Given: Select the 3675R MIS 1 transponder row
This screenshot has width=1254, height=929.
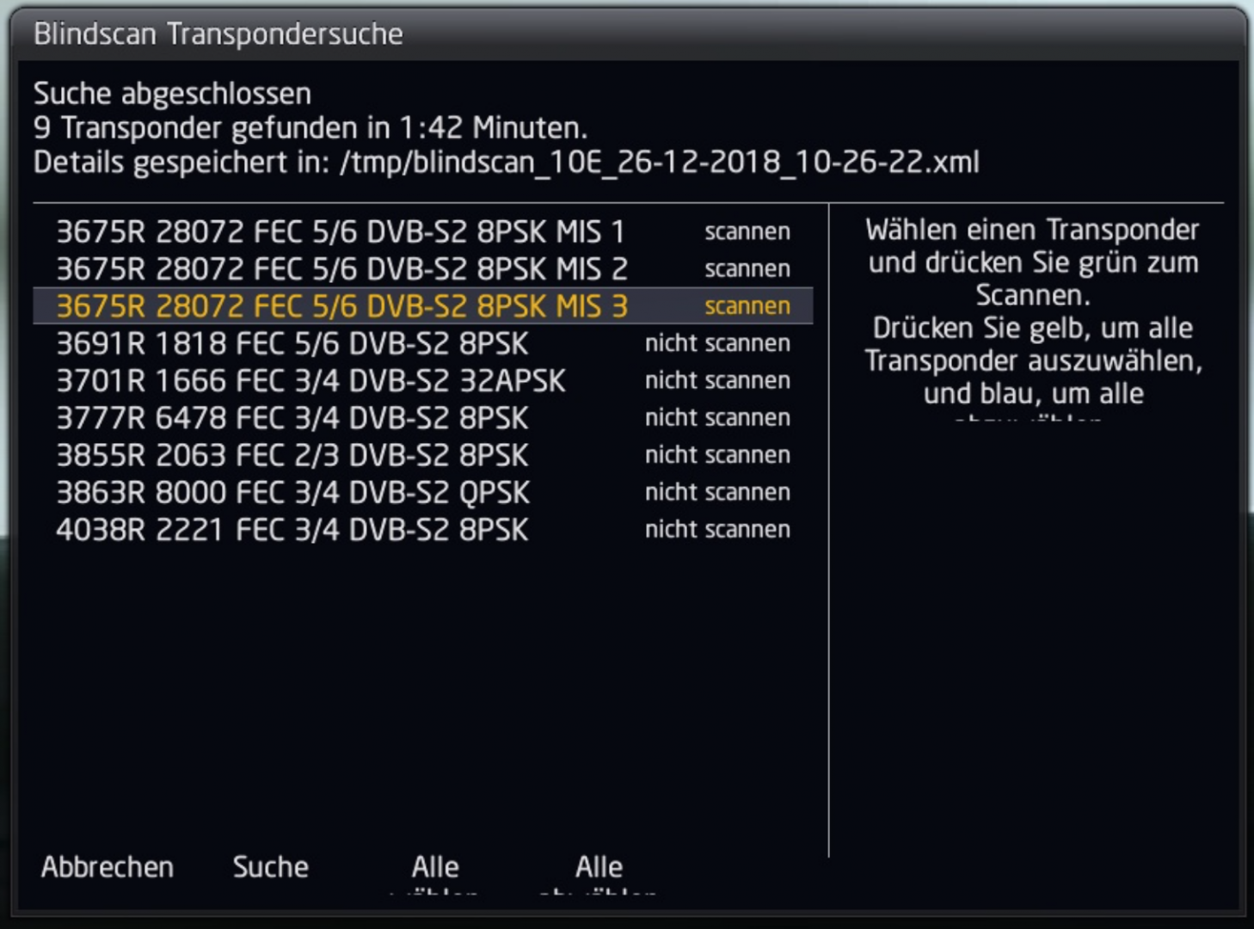Looking at the screenshot, I should (342, 230).
